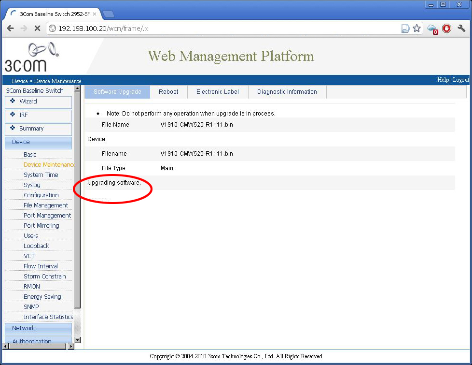Click the copyright footer text

coord(236,356)
